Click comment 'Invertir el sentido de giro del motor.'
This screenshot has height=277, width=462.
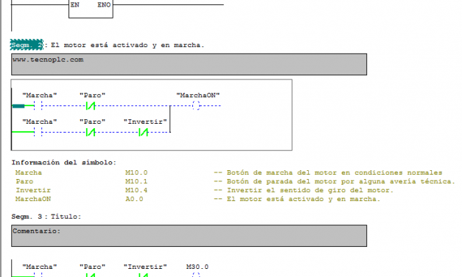[310, 190]
